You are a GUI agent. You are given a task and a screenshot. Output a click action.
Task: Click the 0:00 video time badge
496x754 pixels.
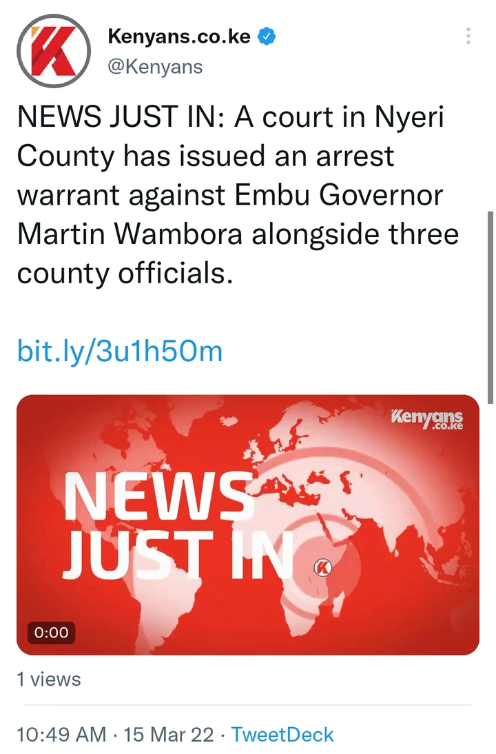coord(52,632)
